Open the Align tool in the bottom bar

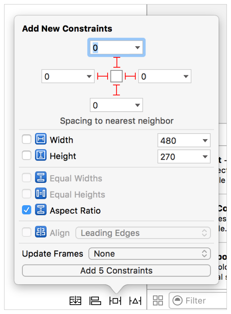tap(95, 301)
